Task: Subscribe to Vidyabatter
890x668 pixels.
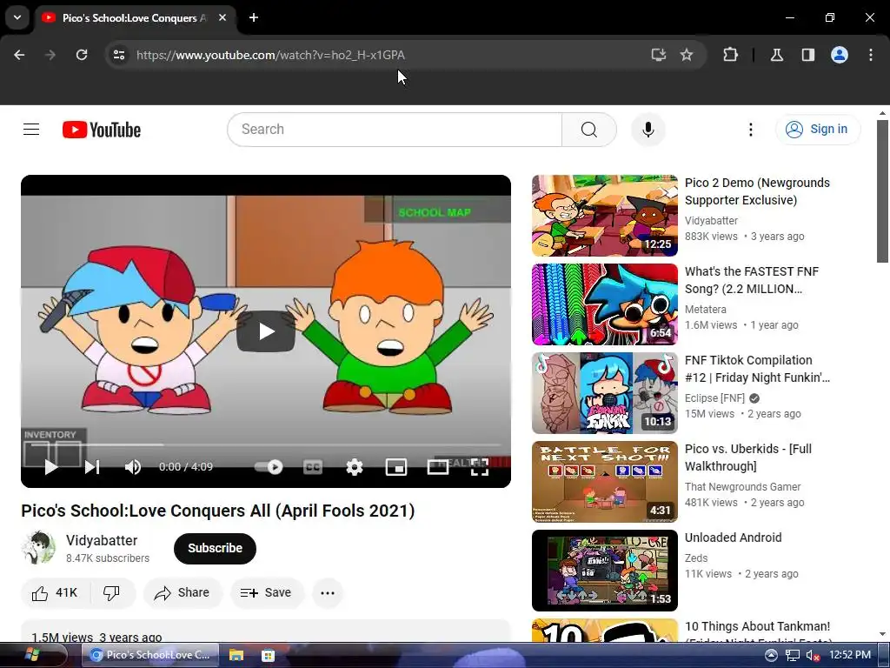Action: coord(216,548)
